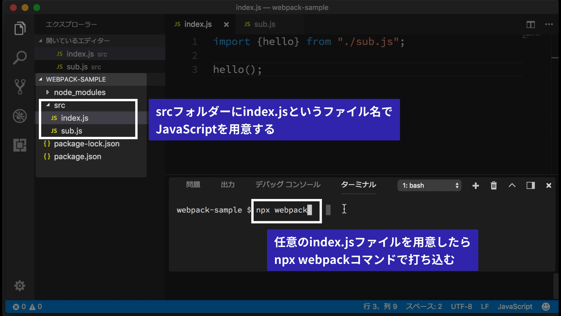Open the Source Control view
The image size is (561, 316).
tap(20, 87)
